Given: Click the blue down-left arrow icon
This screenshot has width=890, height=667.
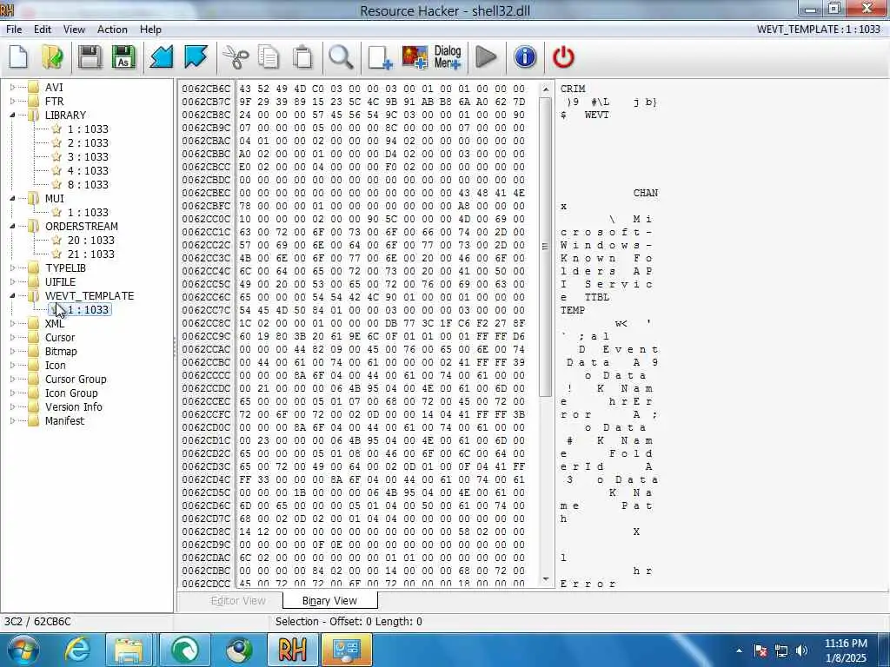Looking at the screenshot, I should pos(161,57).
